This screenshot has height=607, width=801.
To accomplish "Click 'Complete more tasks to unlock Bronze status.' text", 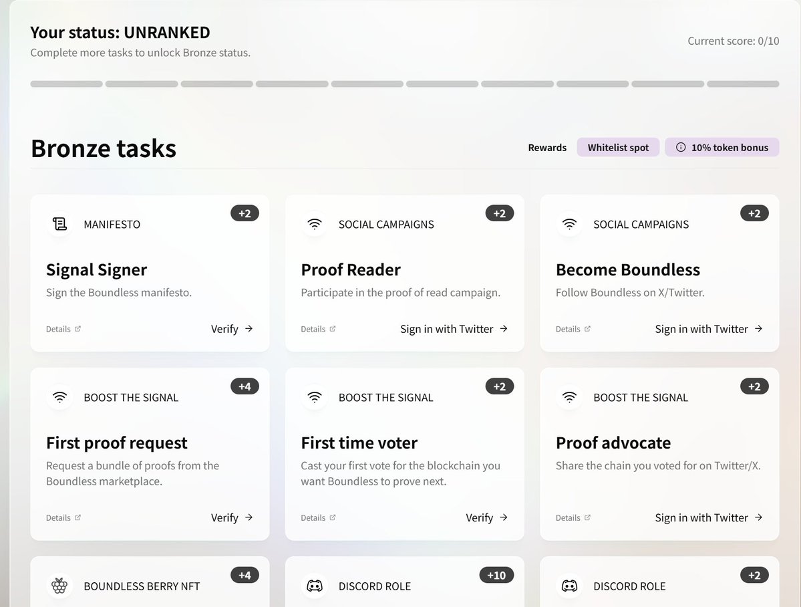I will [x=140, y=53].
